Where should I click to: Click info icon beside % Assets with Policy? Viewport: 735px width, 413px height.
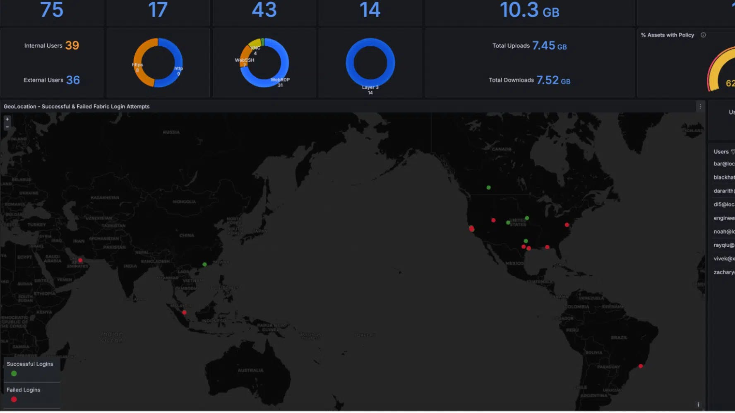[x=703, y=35]
